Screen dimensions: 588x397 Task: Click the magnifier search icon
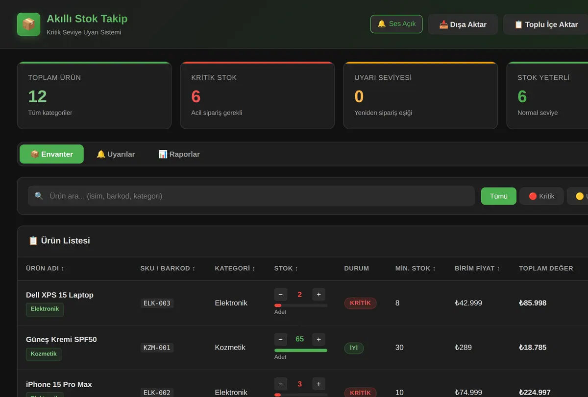pyautogui.click(x=39, y=196)
